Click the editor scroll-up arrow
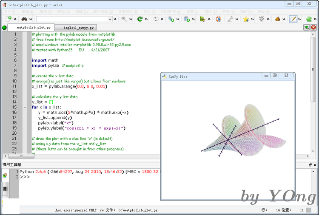The width and height of the screenshot is (319, 215). [313, 34]
